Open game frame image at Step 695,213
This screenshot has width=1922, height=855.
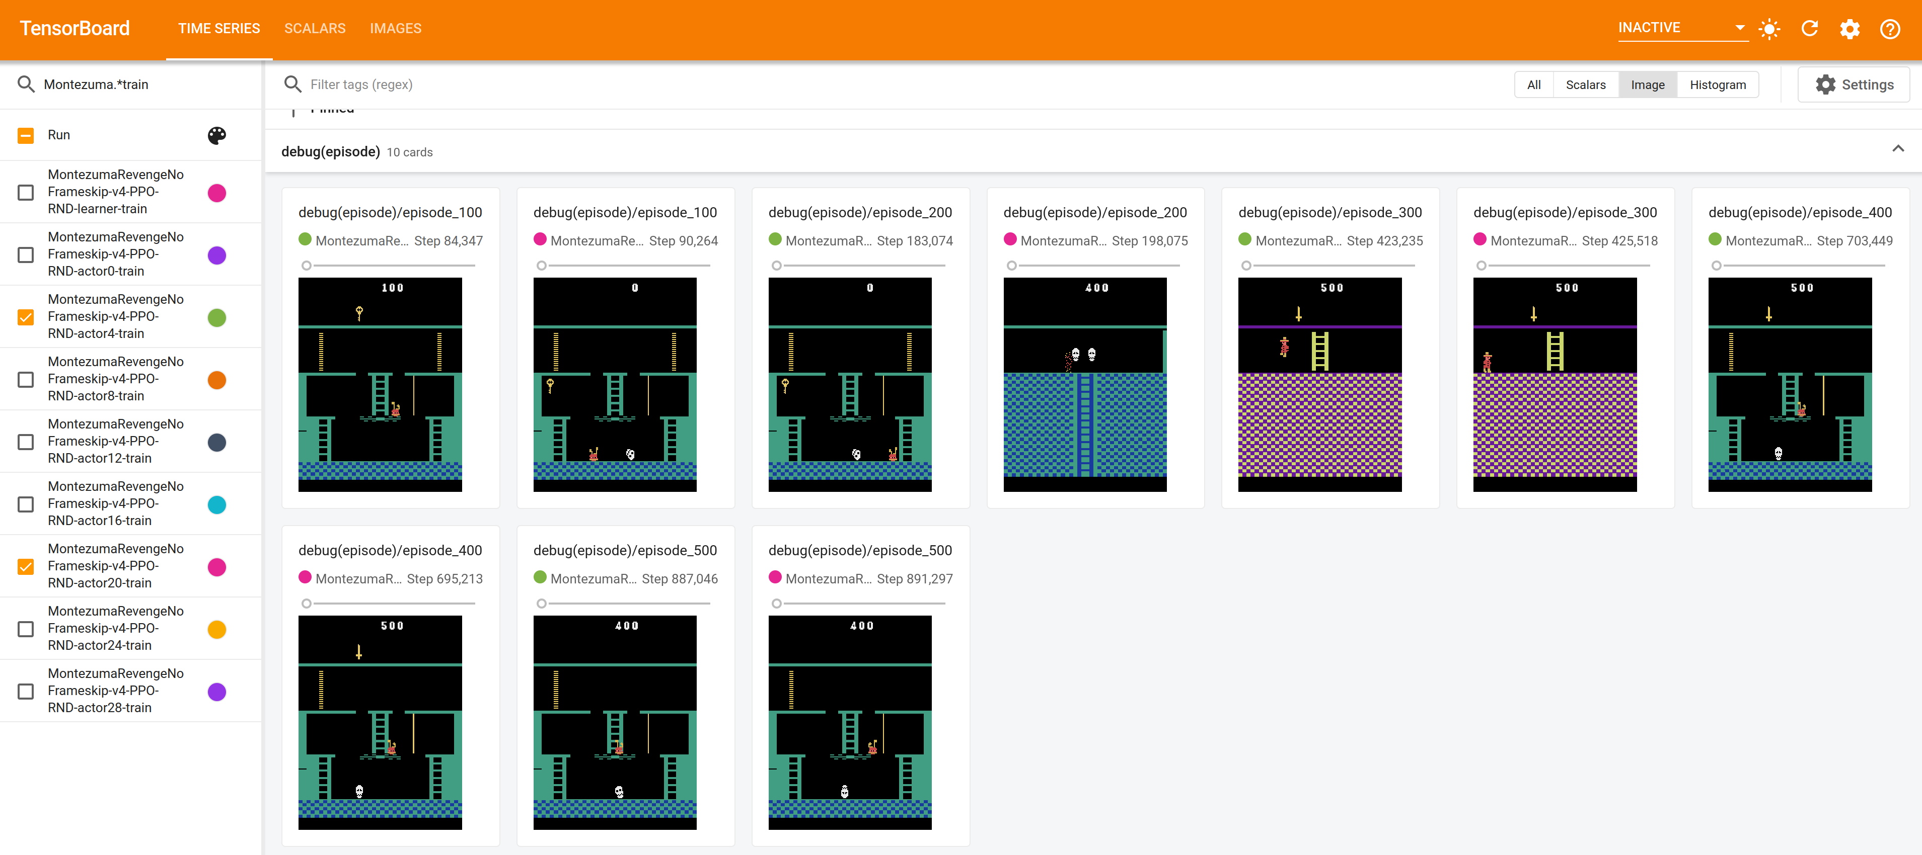coord(380,722)
